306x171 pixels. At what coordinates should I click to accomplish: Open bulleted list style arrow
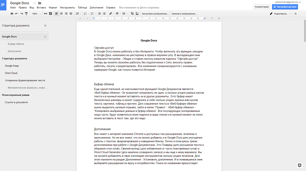[96, 14]
